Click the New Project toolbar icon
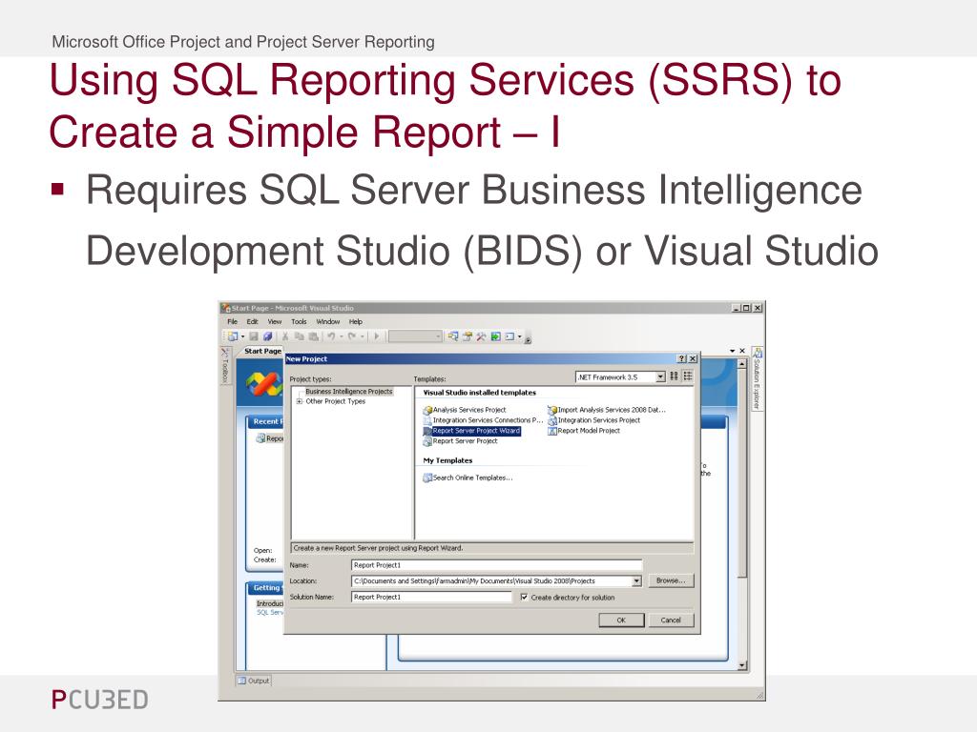977x732 pixels. pyautogui.click(x=233, y=336)
